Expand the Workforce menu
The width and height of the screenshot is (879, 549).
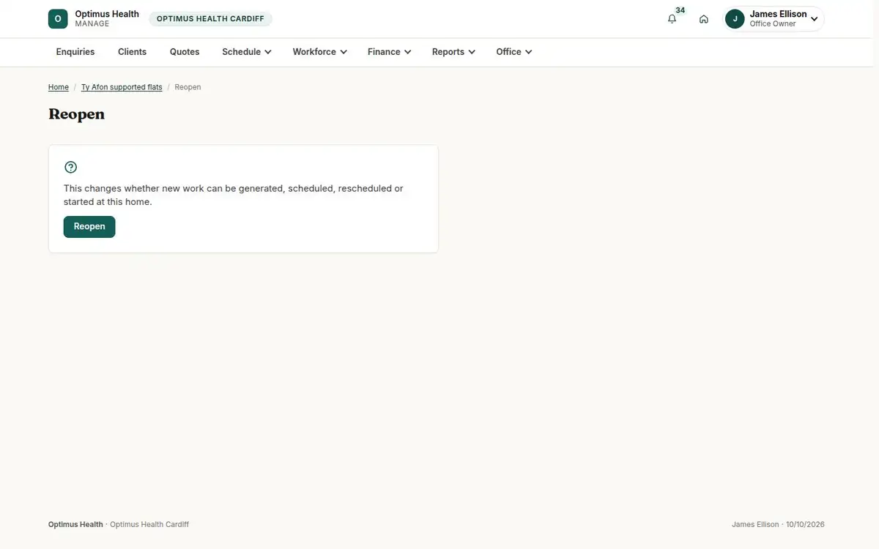319,52
